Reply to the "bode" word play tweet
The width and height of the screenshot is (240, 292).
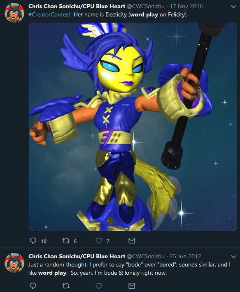[33, 286]
